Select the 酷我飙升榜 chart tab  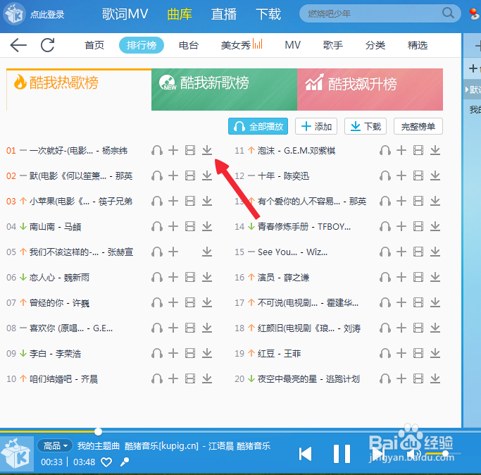370,90
